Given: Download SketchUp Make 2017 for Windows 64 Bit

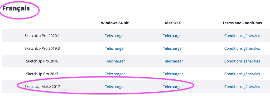Looking at the screenshot, I should point(115,87).
